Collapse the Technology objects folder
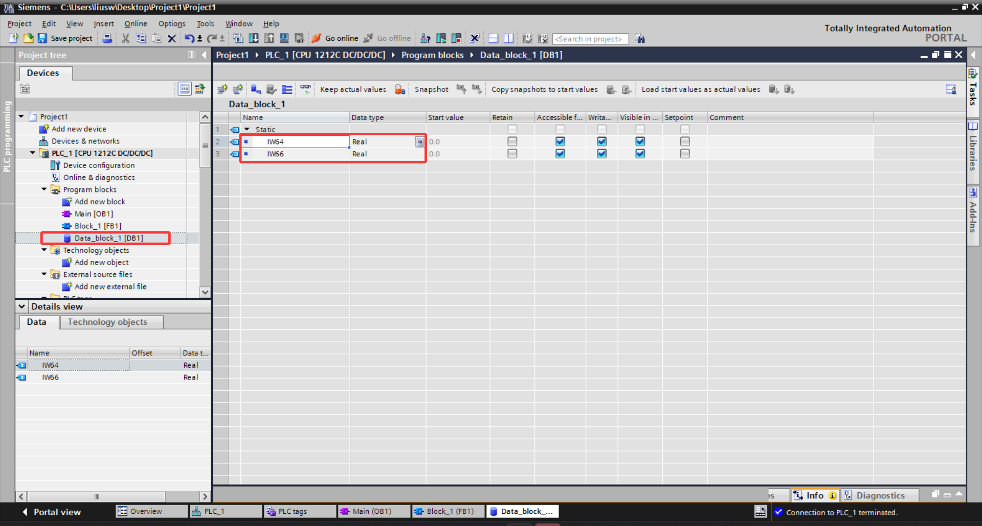Screen dimensions: 982x526 (x=44, y=250)
